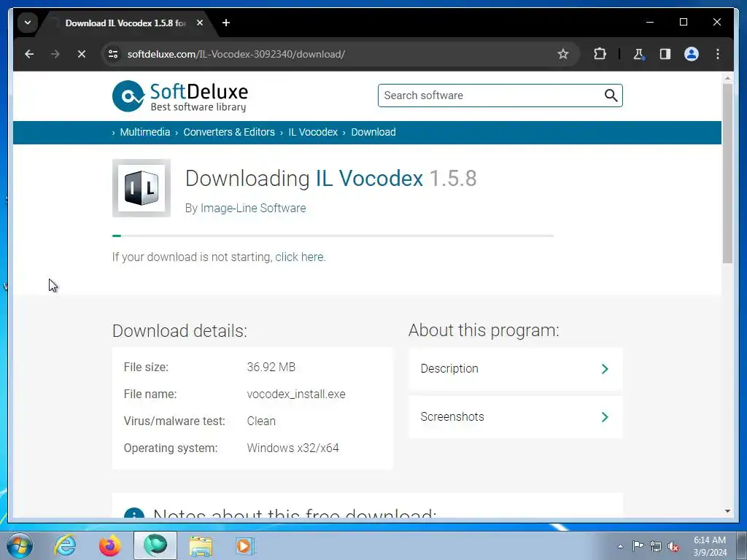Open File Explorer from taskbar
The image size is (747, 560).
coord(201,545)
